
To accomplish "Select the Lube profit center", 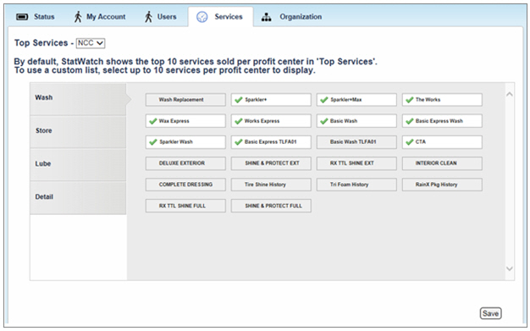I will pos(78,165).
